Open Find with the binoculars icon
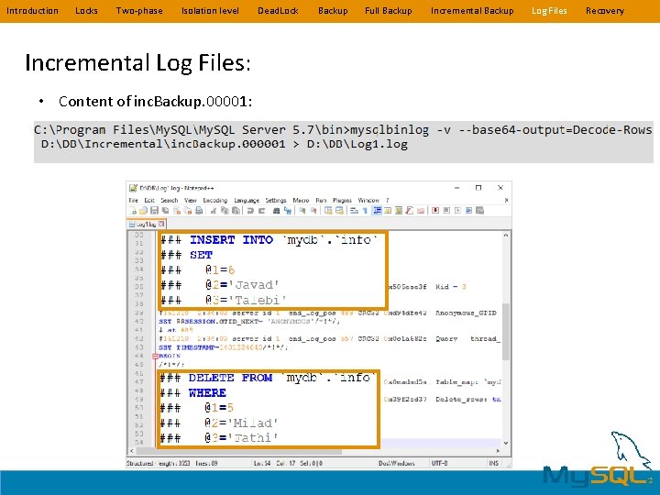The image size is (660, 495). pyautogui.click(x=276, y=211)
